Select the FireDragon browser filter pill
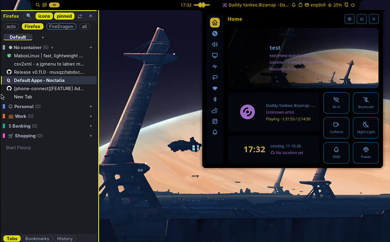 tap(61, 27)
